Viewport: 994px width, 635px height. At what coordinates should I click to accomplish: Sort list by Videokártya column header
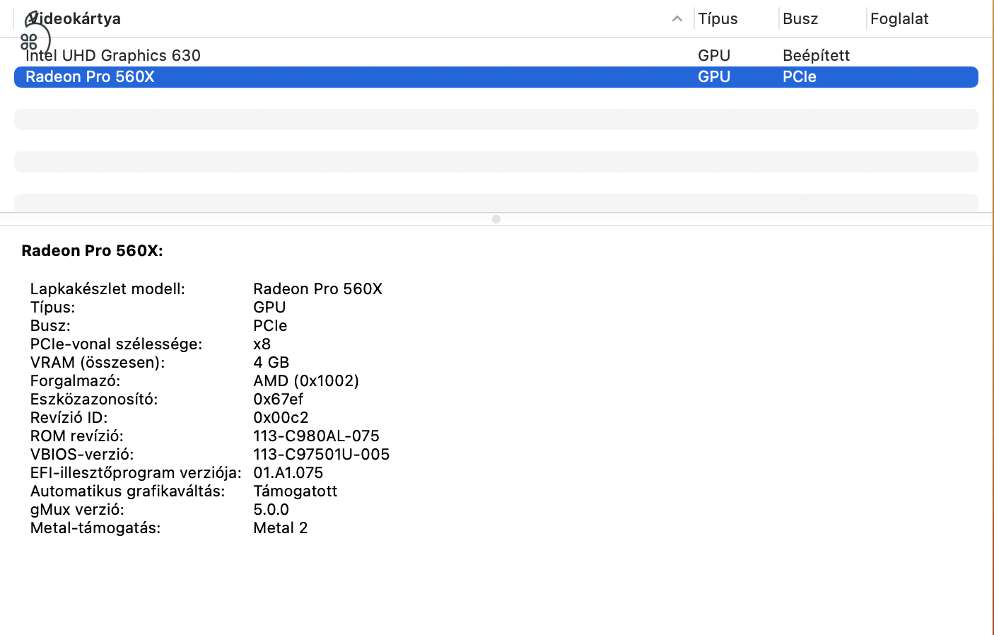[353, 19]
